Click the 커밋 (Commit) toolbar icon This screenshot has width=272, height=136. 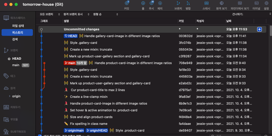click(x=127, y=3)
